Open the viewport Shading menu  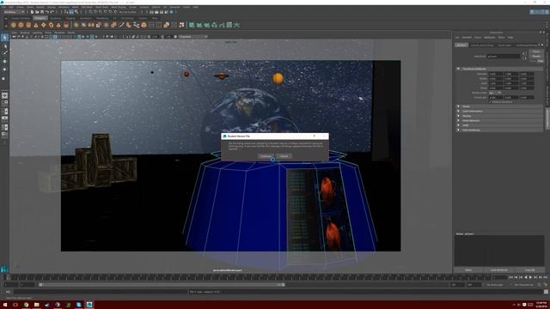[25, 33]
